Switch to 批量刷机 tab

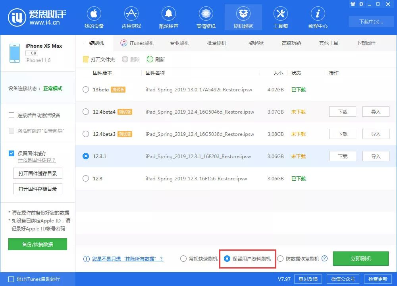tap(216, 43)
